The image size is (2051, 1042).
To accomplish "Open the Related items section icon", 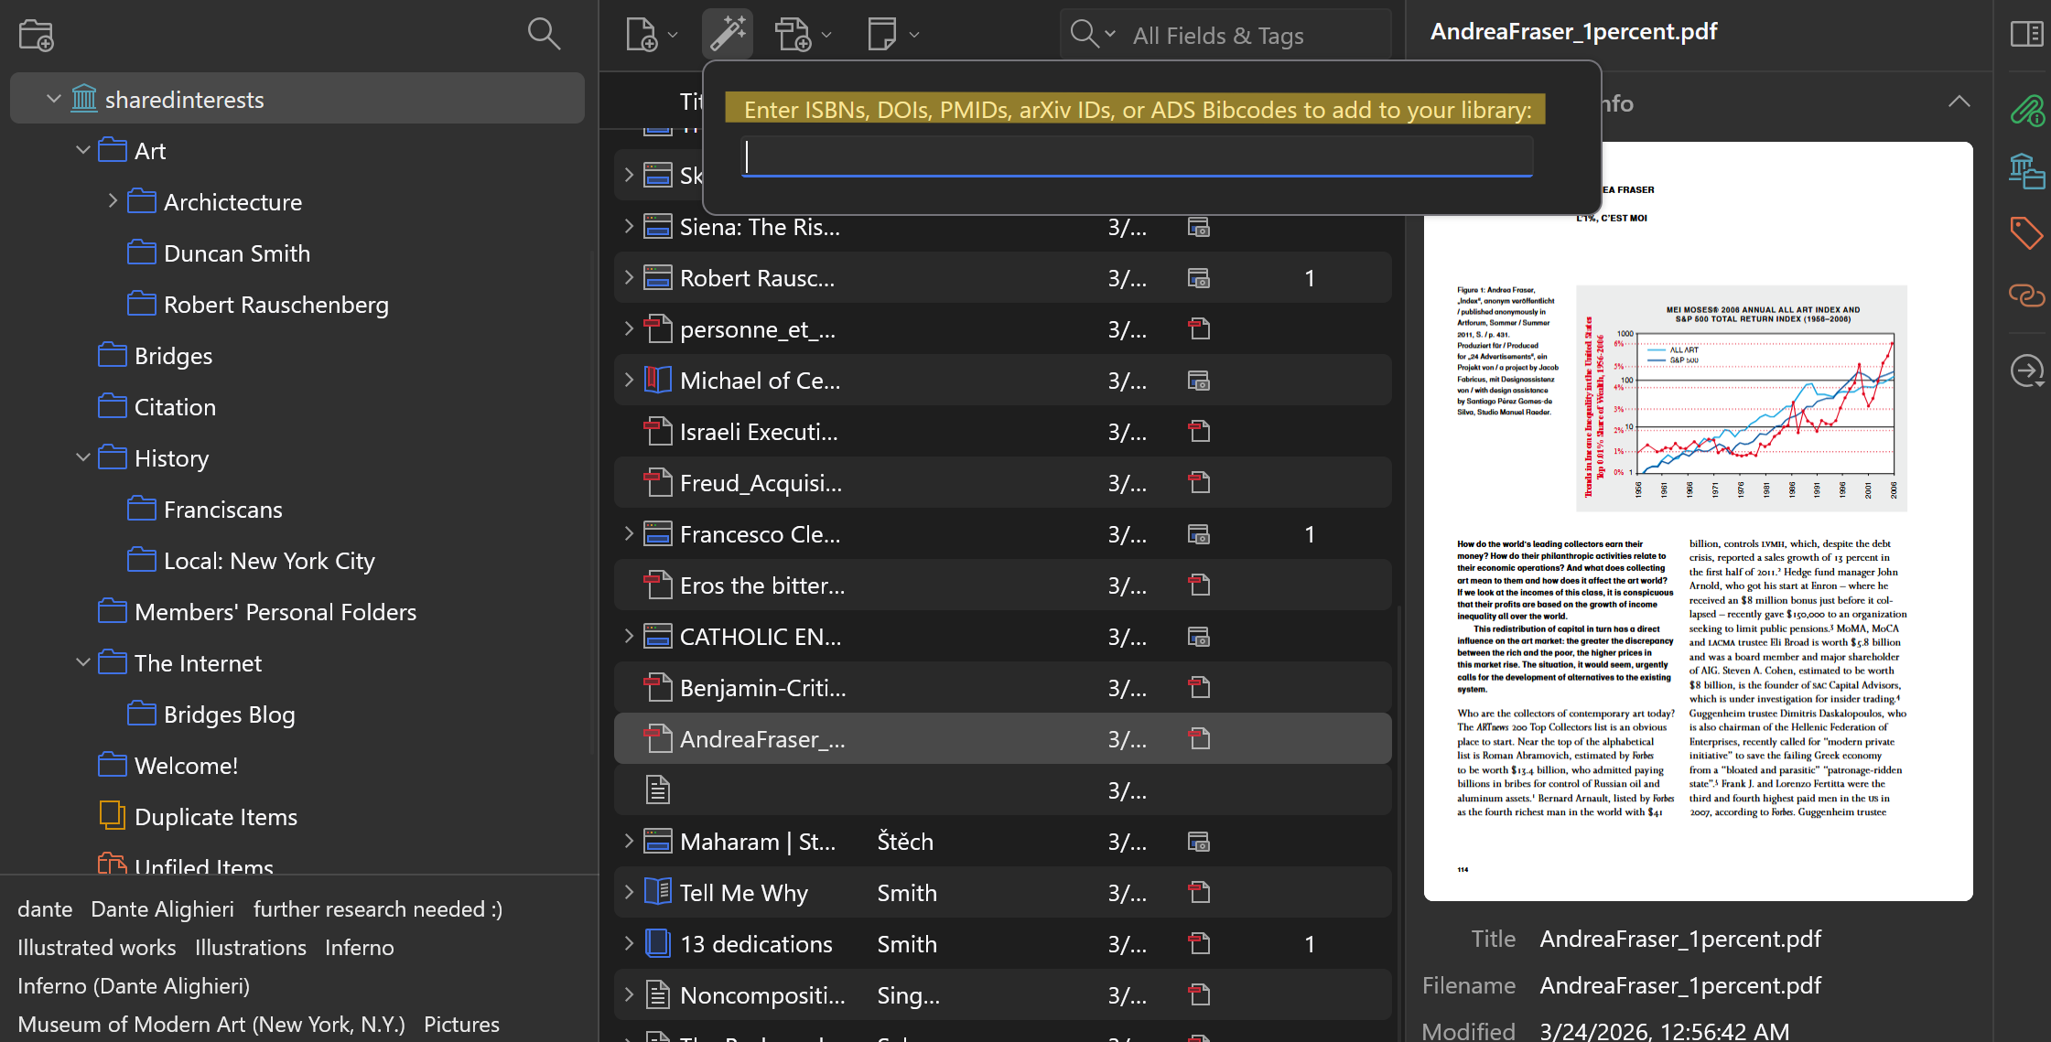I will [x=2026, y=295].
